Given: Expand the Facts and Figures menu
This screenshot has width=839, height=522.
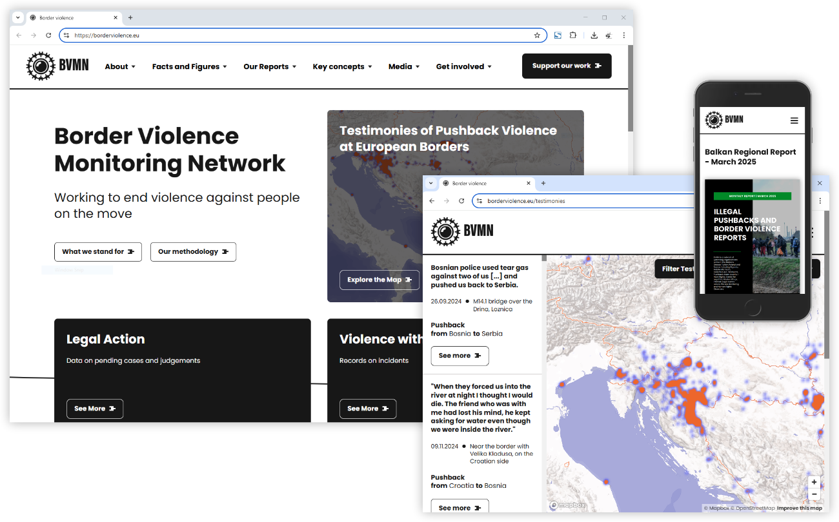Looking at the screenshot, I should point(190,66).
